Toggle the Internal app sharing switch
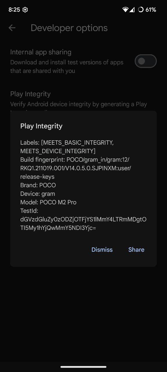Viewport: 167px width, 372px height. click(x=146, y=61)
